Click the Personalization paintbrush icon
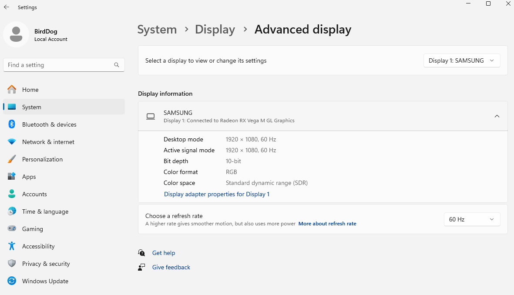Viewport: 514px width, 295px height. click(x=12, y=159)
